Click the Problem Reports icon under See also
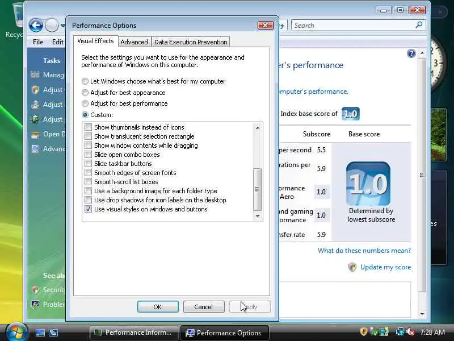 [35, 304]
